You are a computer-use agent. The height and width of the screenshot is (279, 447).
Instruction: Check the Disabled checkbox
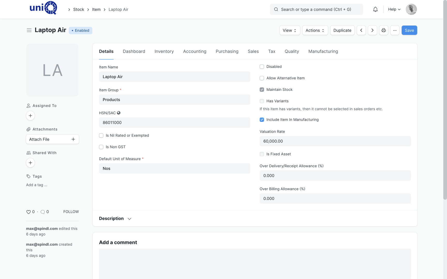point(262,67)
